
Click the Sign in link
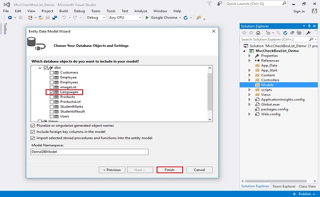pos(299,11)
